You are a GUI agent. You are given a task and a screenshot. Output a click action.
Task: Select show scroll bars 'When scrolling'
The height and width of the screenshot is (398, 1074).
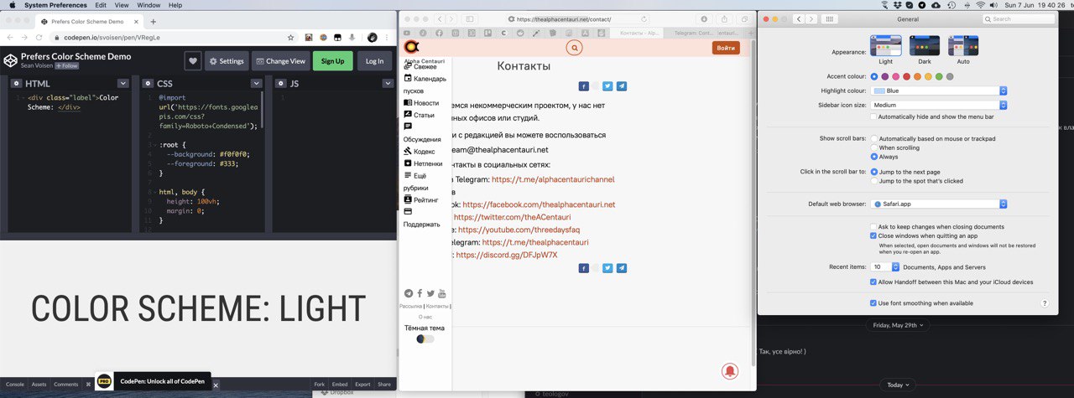(874, 147)
